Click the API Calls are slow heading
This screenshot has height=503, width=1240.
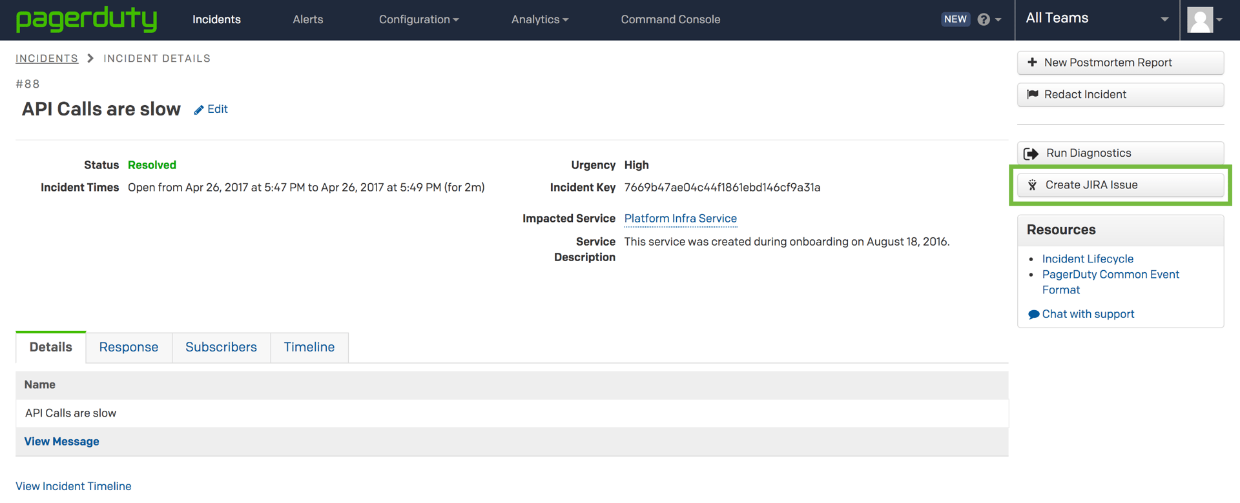click(101, 109)
